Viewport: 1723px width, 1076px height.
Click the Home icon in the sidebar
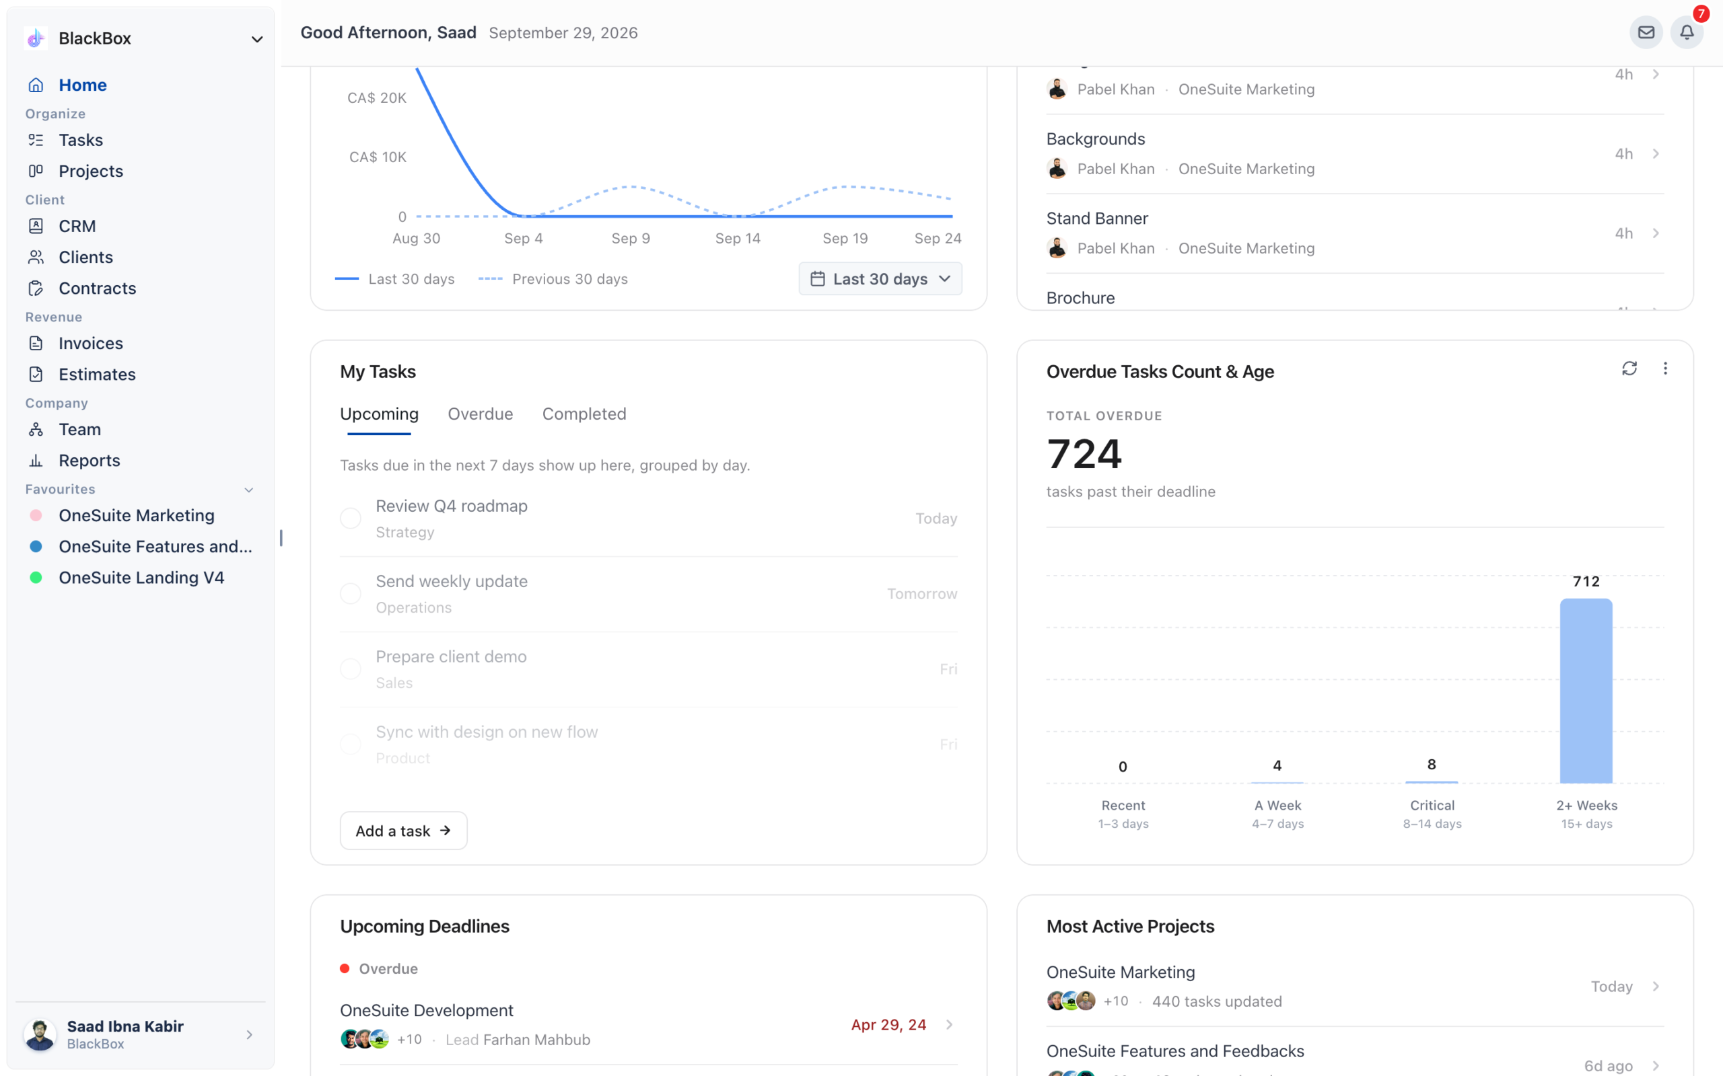point(36,85)
